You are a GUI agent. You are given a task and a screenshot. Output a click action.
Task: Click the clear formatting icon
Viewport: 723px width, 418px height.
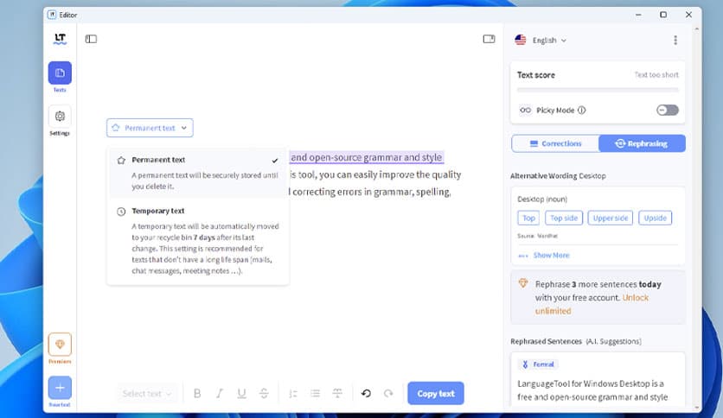(x=337, y=393)
